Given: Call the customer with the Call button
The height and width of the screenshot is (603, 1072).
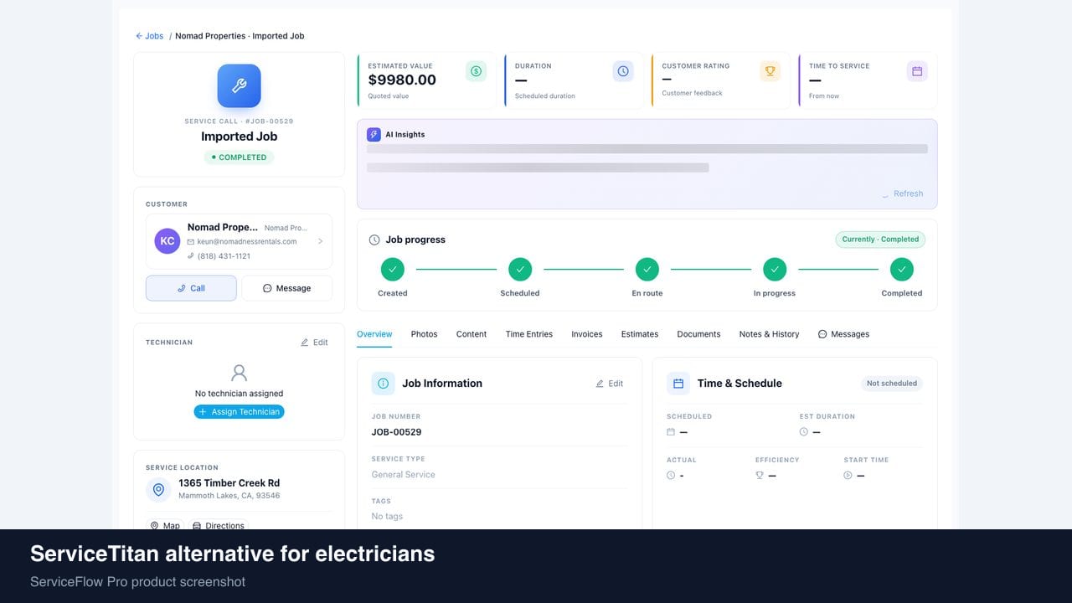Looking at the screenshot, I should click(x=191, y=288).
